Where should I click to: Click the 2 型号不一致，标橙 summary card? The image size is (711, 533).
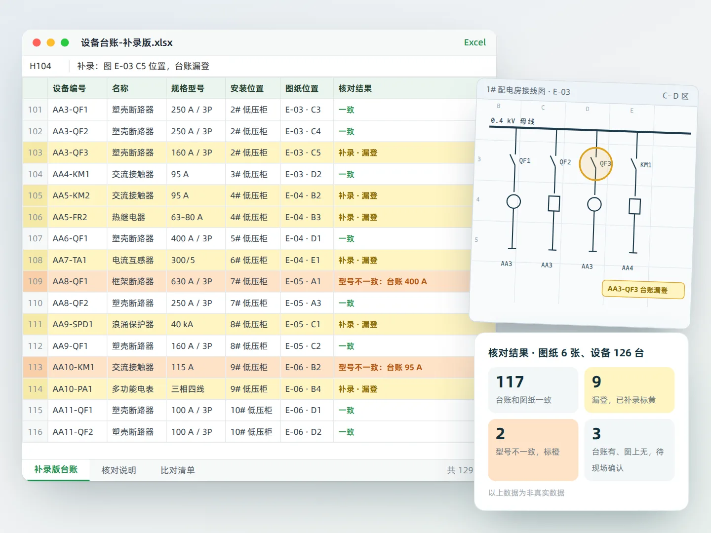[x=533, y=450]
